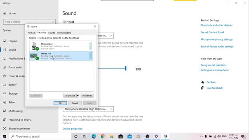The image size is (249, 140).
Task: Open Microsoft Store from taskbar
Action: coord(121,136)
